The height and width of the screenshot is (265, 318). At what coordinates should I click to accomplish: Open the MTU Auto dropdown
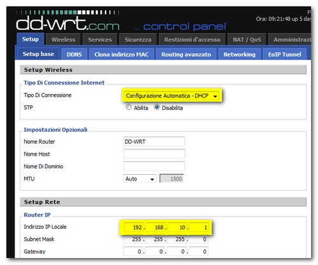point(140,179)
